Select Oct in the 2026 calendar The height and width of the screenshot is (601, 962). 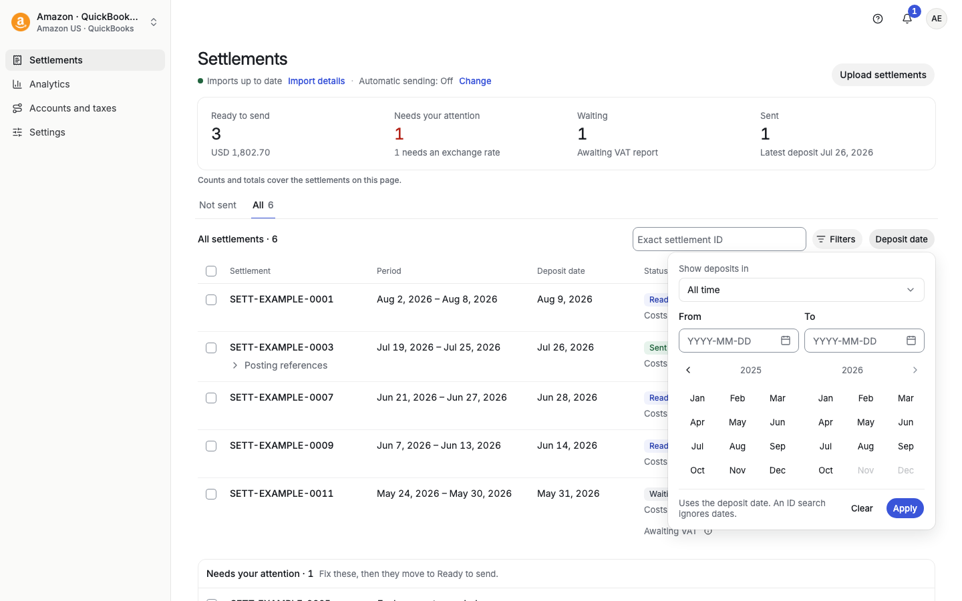click(826, 470)
